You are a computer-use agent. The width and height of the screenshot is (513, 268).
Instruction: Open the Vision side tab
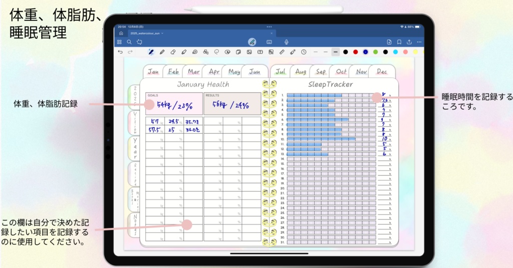tap(134, 122)
